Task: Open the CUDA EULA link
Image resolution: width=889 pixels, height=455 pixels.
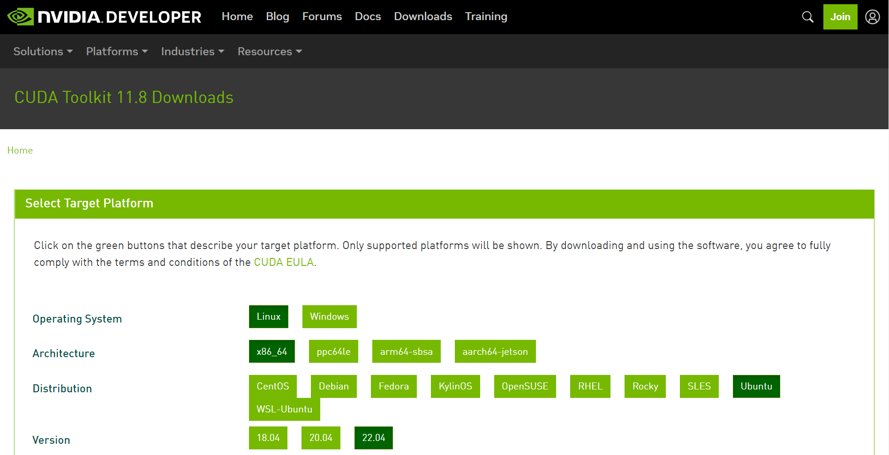Action: click(284, 262)
